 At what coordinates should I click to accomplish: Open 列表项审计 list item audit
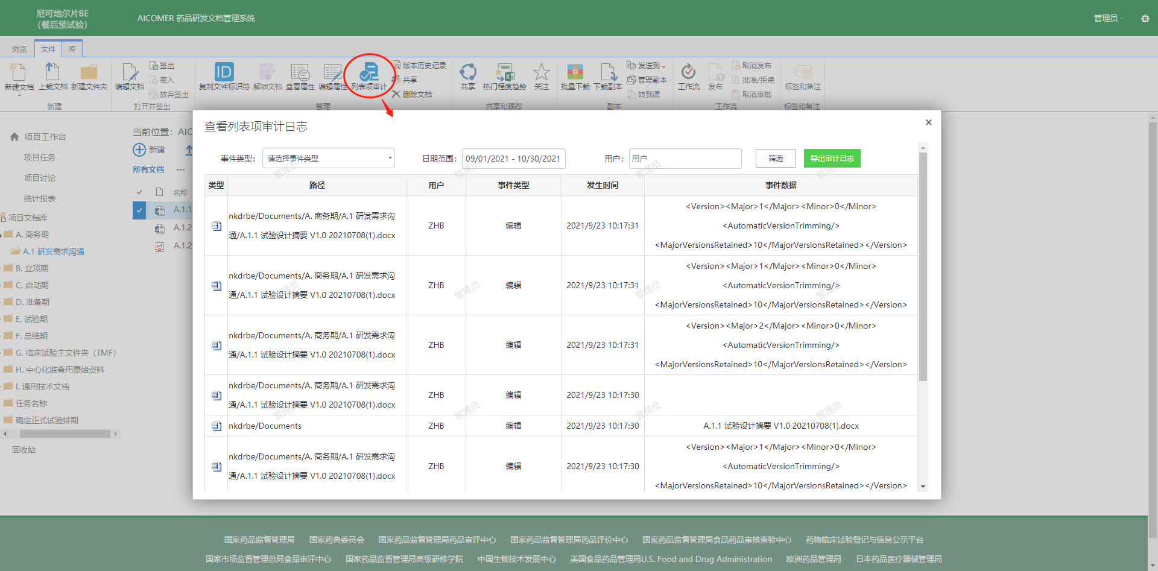tap(369, 76)
